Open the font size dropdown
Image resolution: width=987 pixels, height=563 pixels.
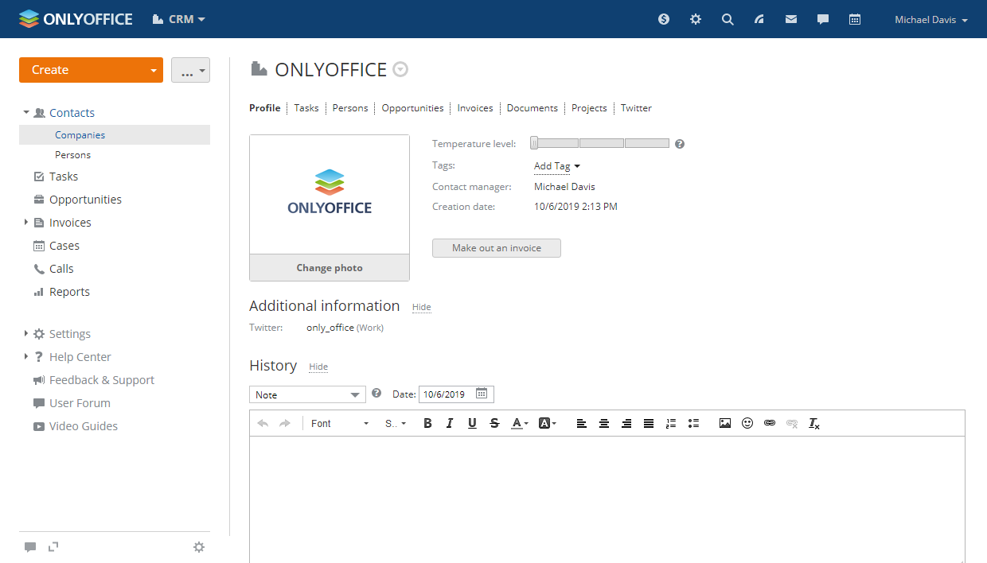click(396, 424)
